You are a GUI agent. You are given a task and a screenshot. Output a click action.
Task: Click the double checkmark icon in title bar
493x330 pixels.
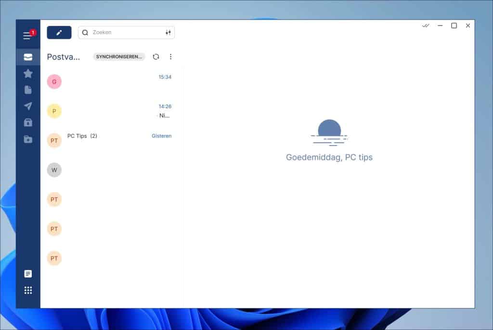(426, 26)
